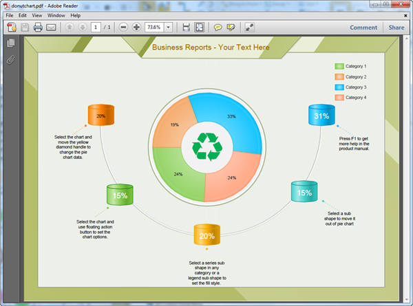Viewport: 413px width, 306px height.
Task: Add a sticky note comment
Action: pyautogui.click(x=218, y=28)
